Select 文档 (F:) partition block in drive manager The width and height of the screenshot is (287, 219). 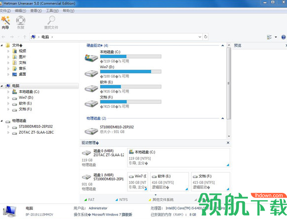point(211,181)
